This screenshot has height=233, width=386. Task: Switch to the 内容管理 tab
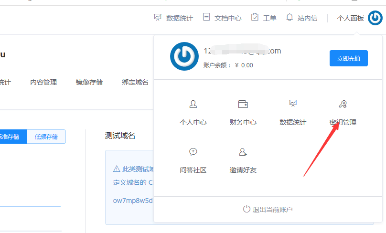pos(43,82)
